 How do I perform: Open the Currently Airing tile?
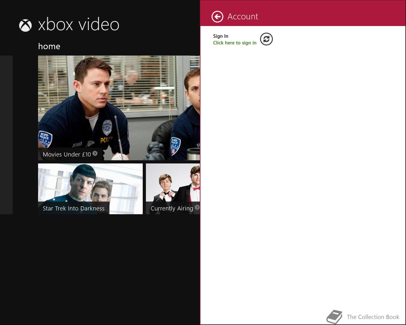coord(173,189)
